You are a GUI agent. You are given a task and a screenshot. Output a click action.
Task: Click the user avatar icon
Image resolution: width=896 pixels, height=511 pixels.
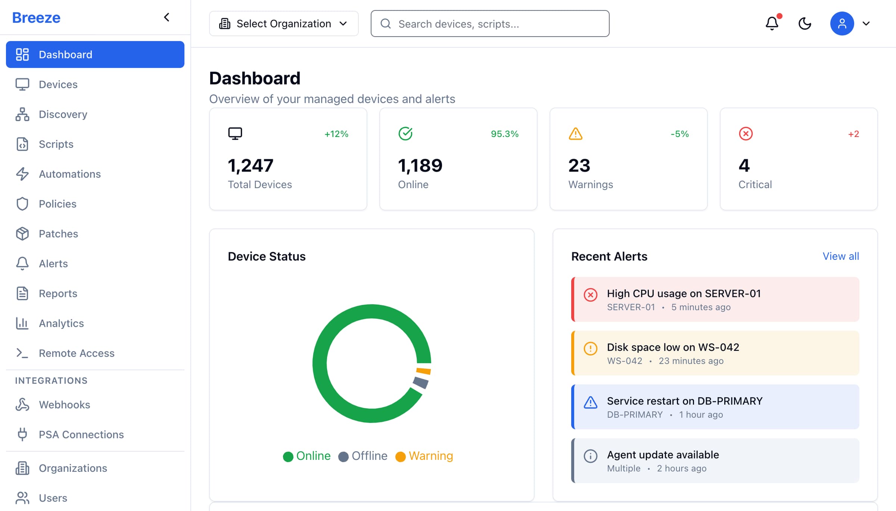(842, 24)
